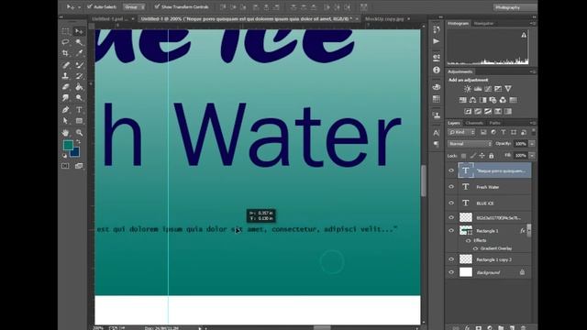Select the Spot Healing Brush tool
Image resolution: width=587 pixels, height=330 pixels.
[x=65, y=65]
